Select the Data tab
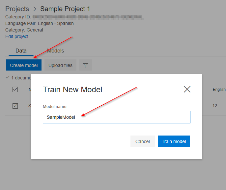The image size is (226, 190). coord(21,51)
